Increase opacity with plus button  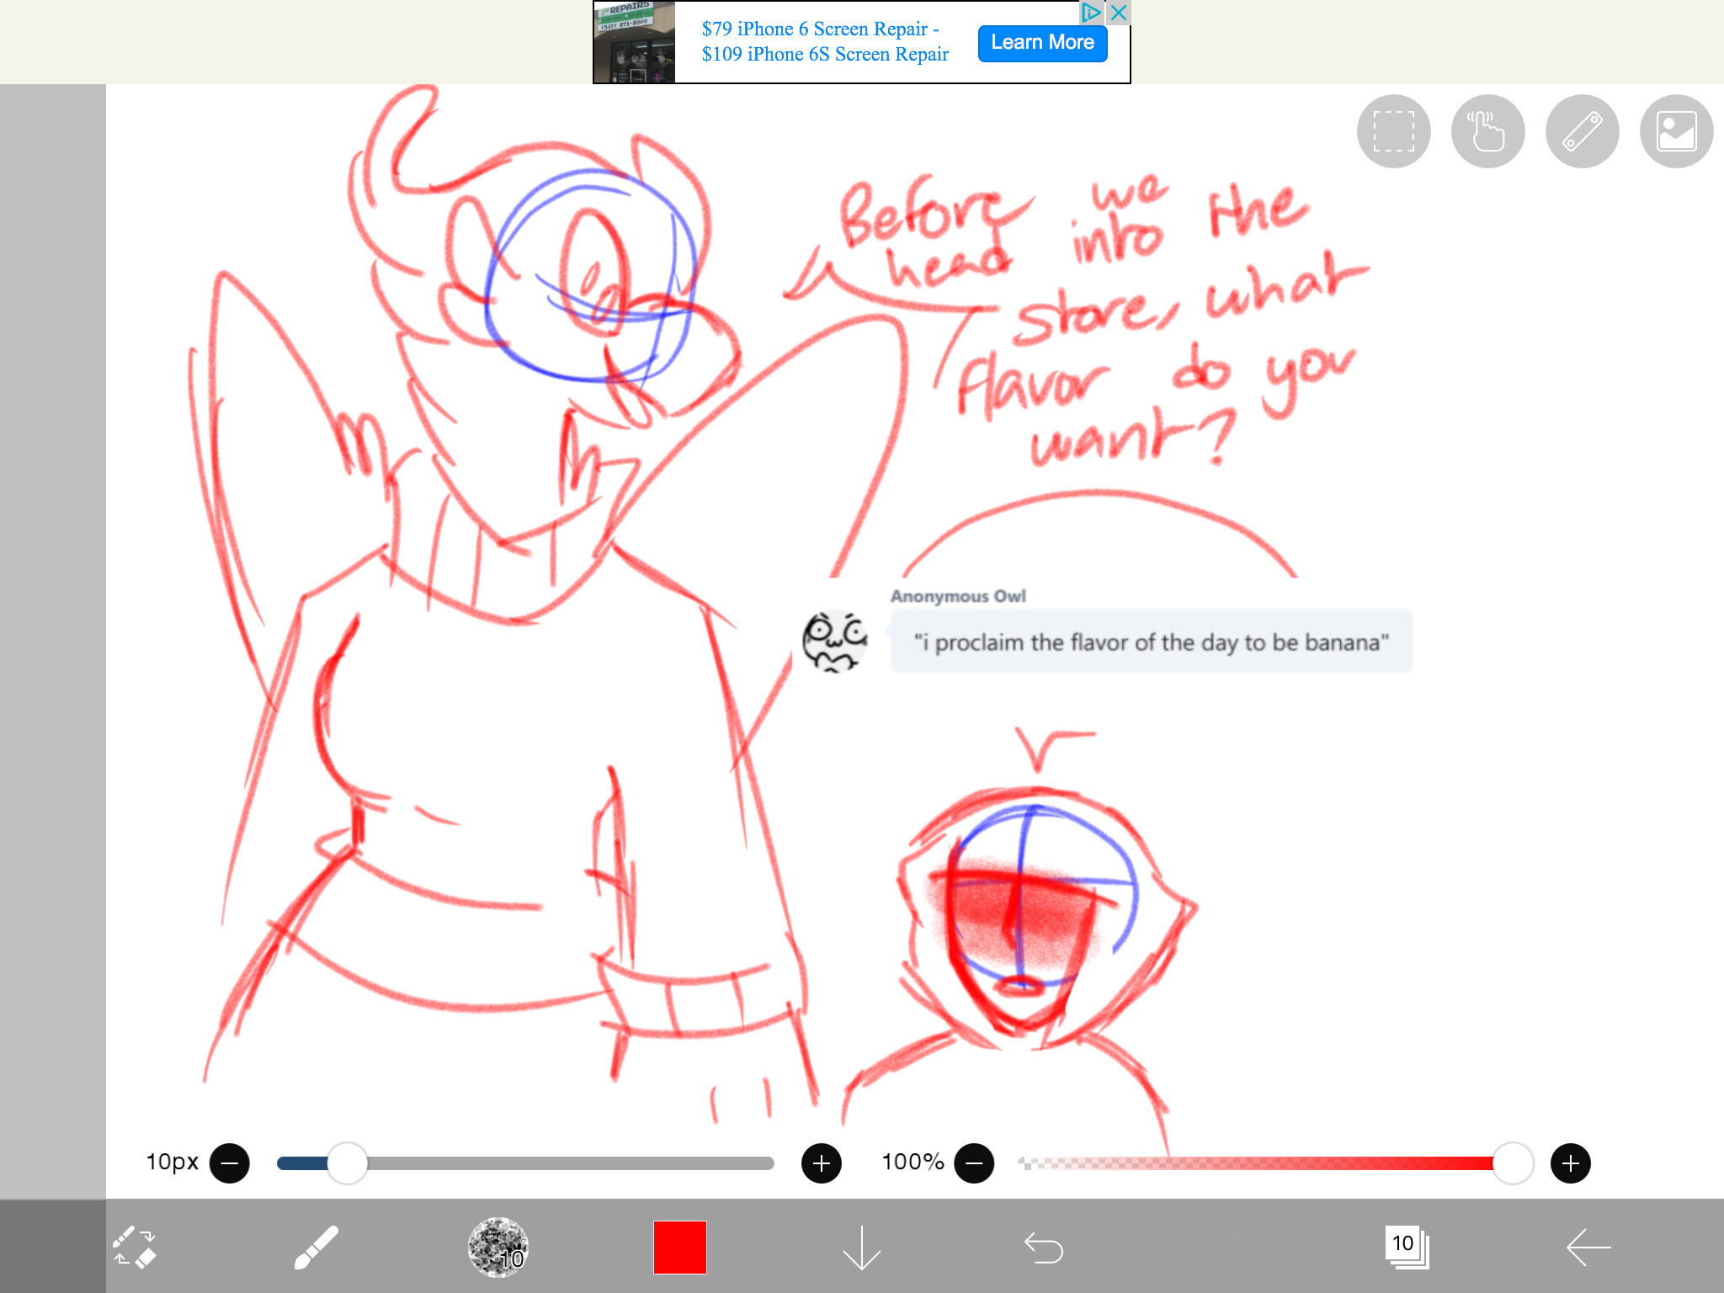pyautogui.click(x=1570, y=1163)
